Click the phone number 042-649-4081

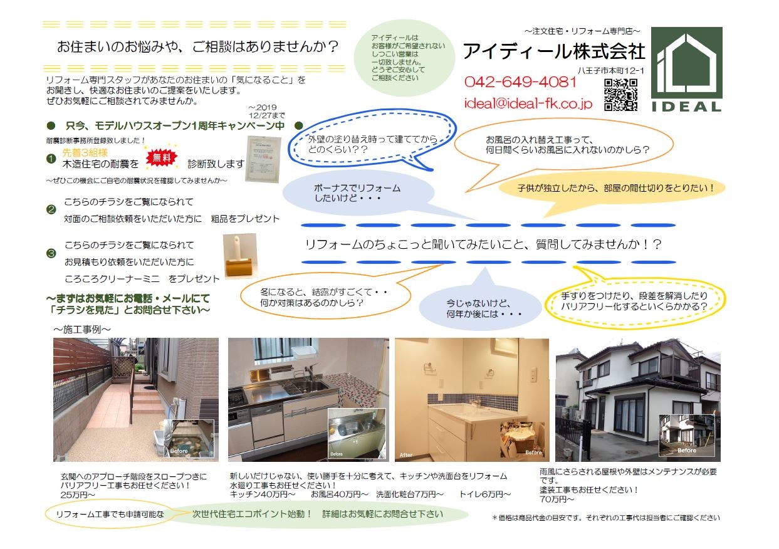(x=520, y=81)
